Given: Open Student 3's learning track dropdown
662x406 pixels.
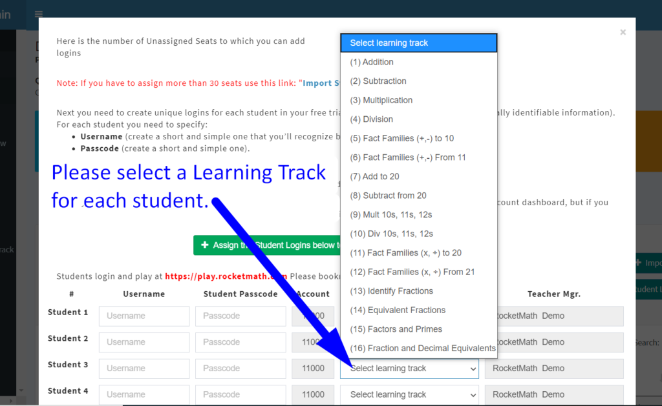Looking at the screenshot, I should pos(409,368).
